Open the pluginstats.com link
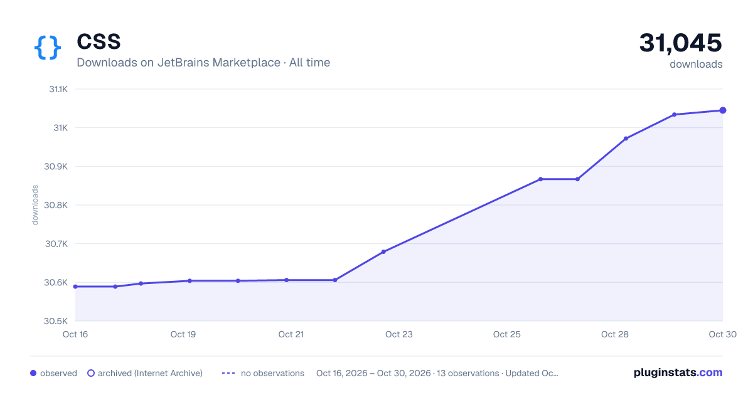Viewport: 753px width, 395px height. [x=678, y=372]
